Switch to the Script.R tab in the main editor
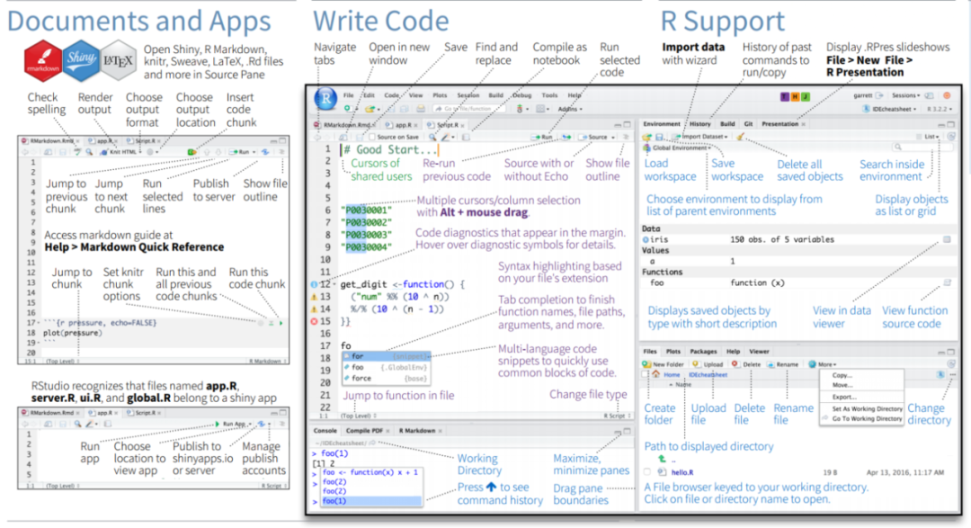 coord(447,125)
